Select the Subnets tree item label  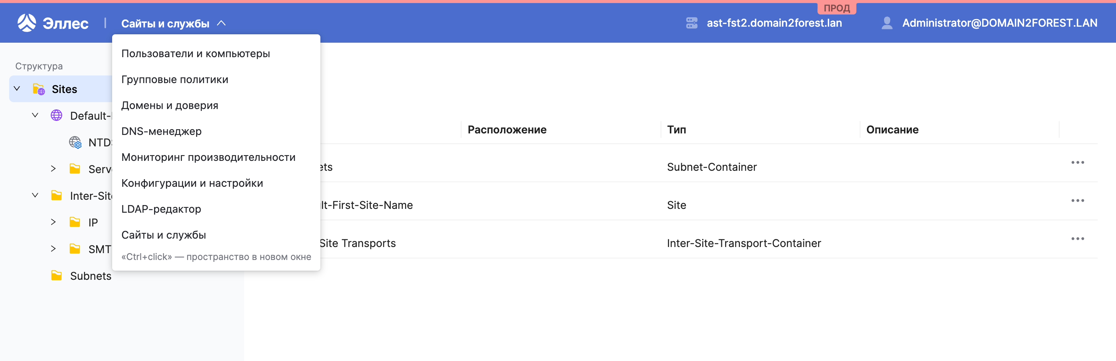point(90,276)
